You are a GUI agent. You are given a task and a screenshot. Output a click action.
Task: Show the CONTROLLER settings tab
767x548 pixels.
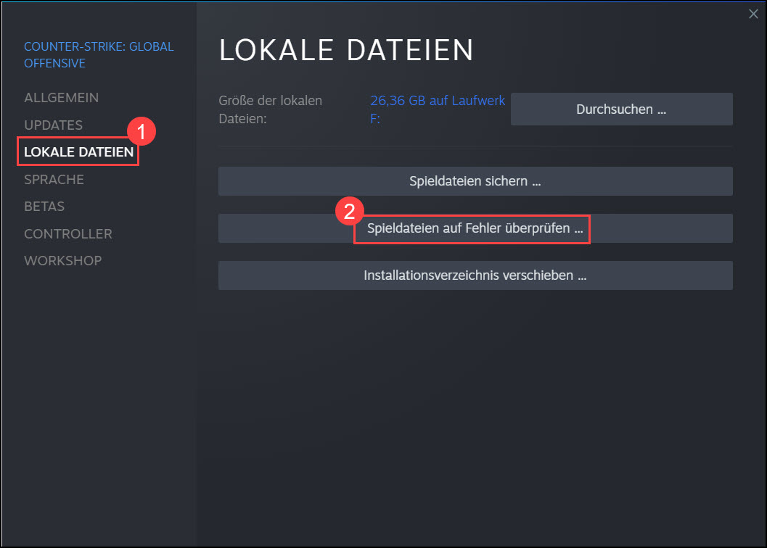[67, 233]
